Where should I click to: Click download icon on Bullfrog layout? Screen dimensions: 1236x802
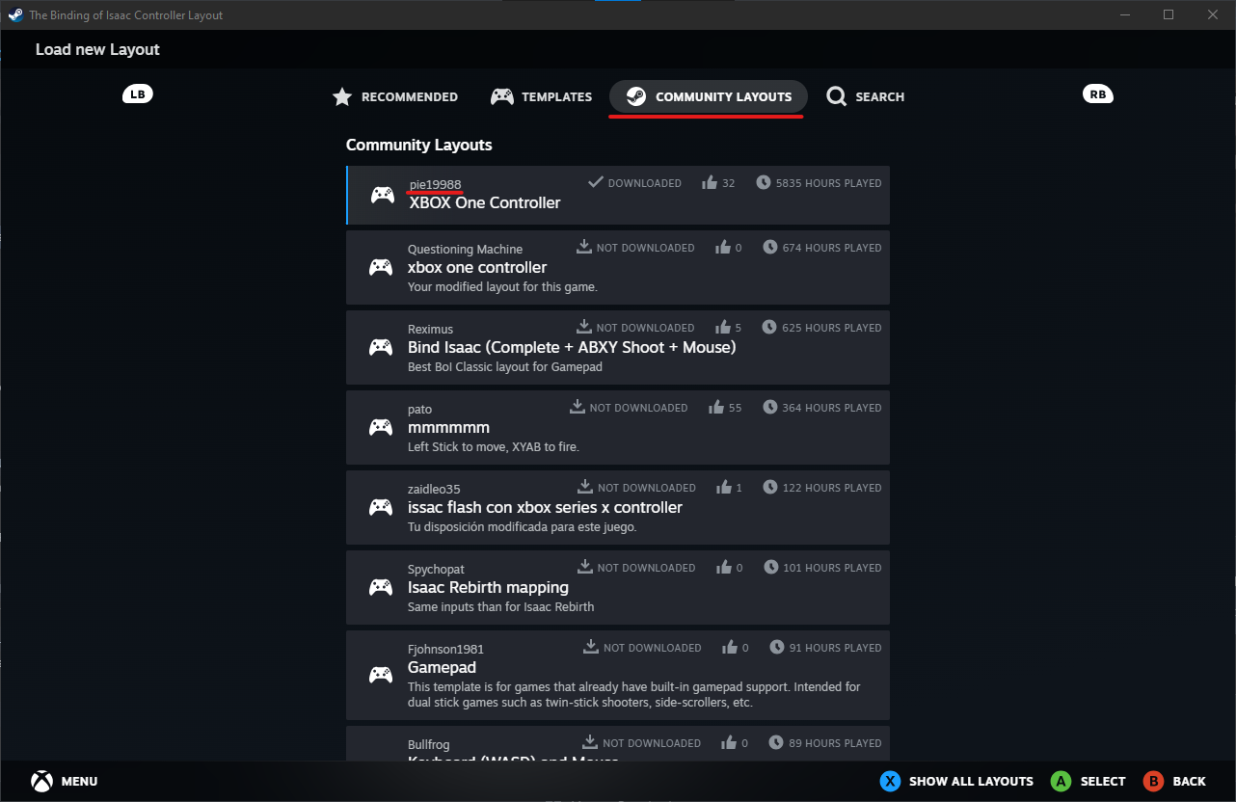pos(591,742)
